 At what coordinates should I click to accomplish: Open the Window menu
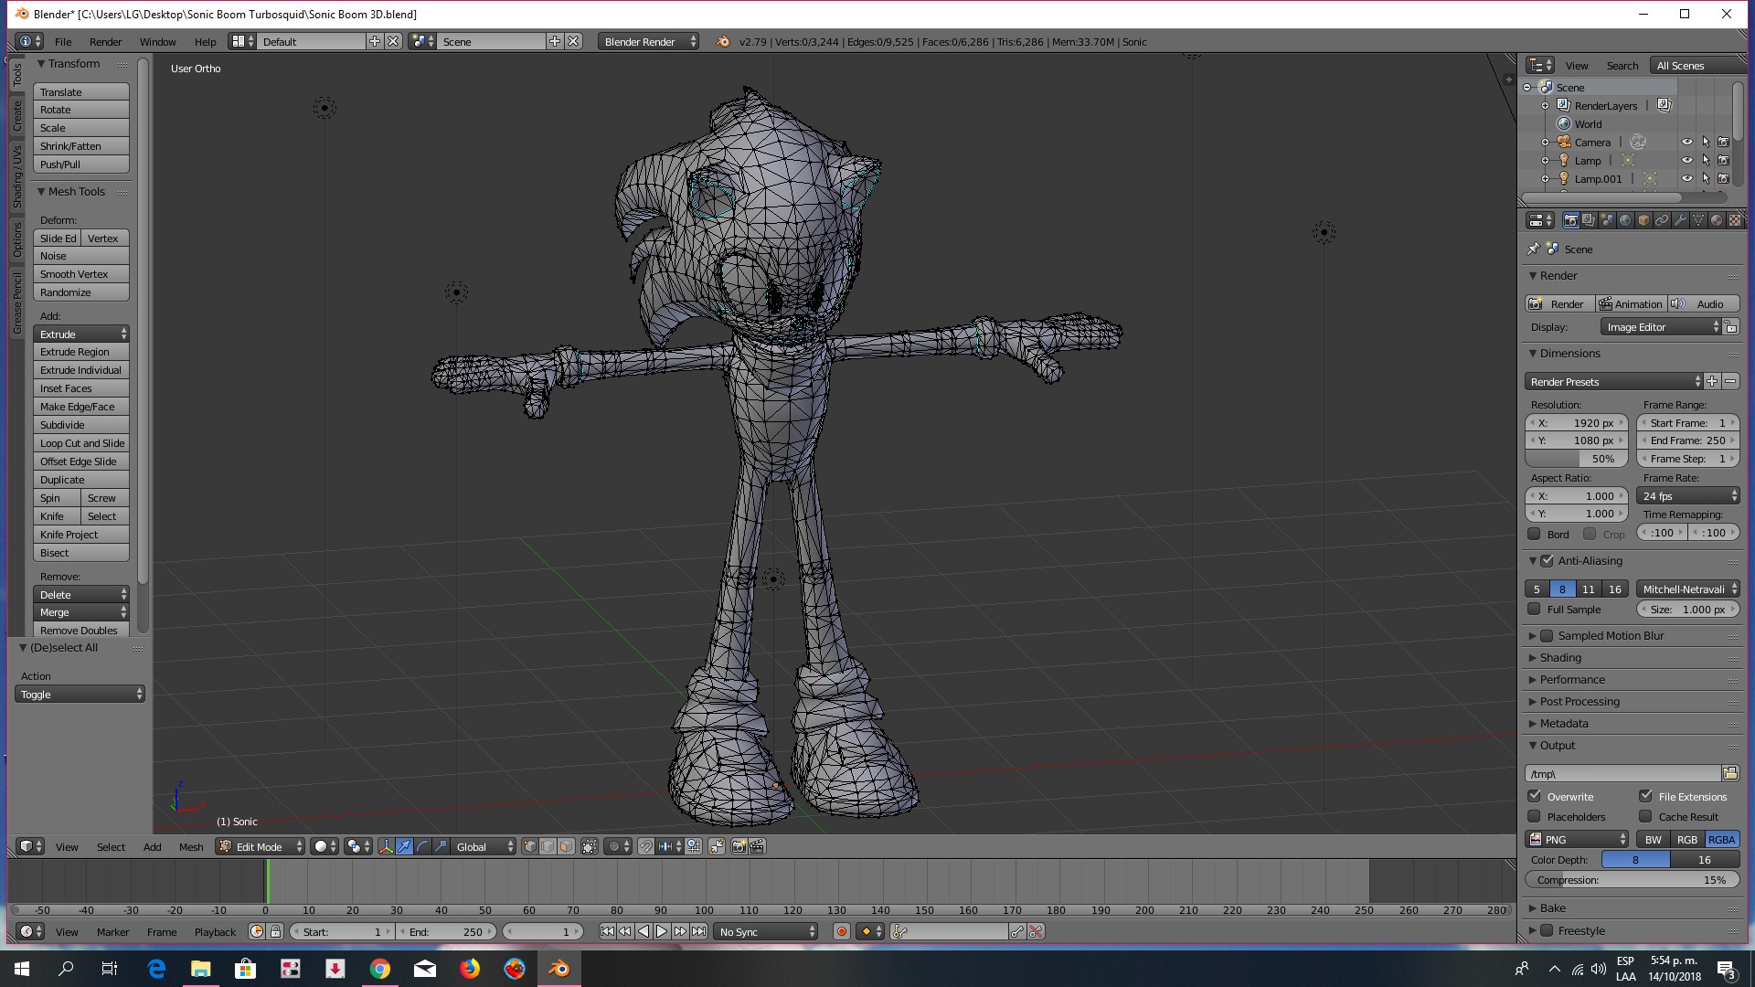coord(157,42)
